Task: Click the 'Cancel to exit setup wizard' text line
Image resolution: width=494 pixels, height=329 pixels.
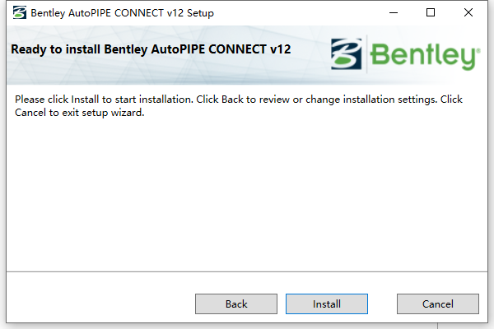Action: 79,113
